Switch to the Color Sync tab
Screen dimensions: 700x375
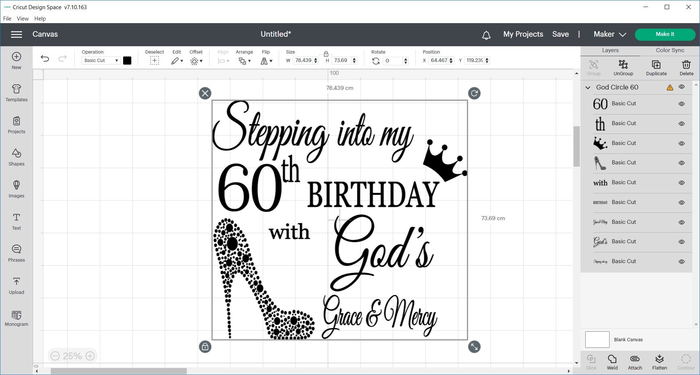pos(669,50)
